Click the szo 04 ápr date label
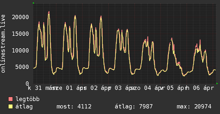The width and height of the screenshot is (220, 114). click(x=147, y=88)
